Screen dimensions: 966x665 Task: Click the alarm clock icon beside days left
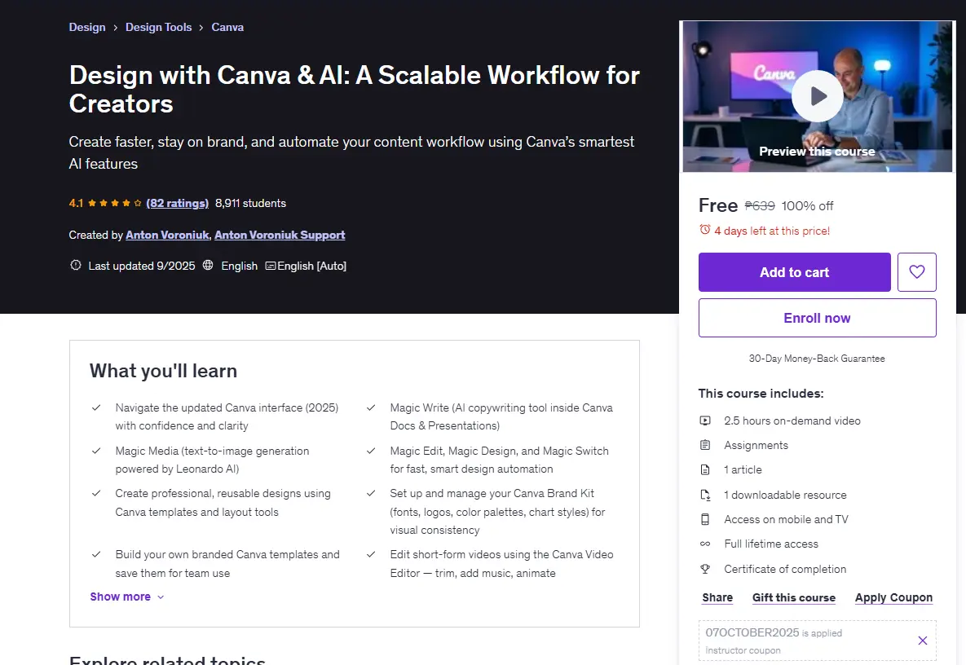705,230
